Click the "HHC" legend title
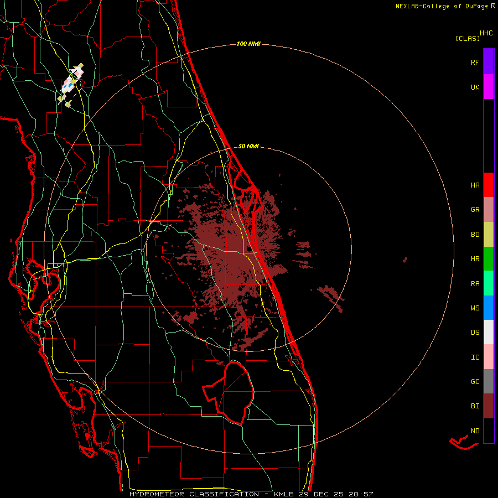This screenshot has height=498, width=498. click(486, 33)
